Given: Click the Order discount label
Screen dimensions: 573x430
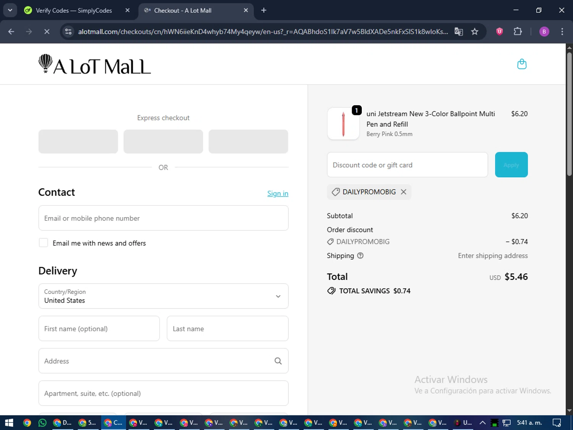Looking at the screenshot, I should 350,230.
